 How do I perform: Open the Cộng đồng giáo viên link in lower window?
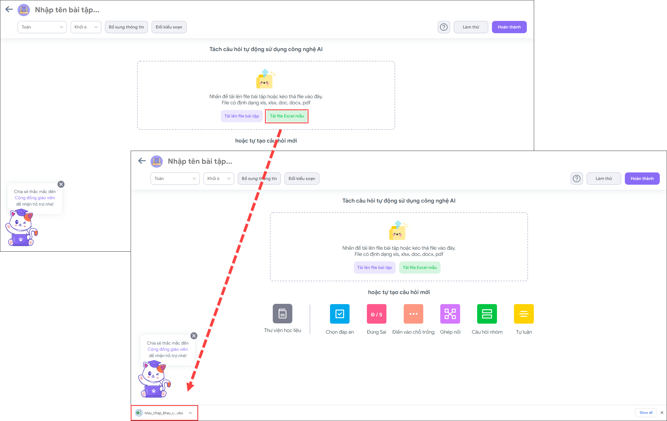(168, 349)
